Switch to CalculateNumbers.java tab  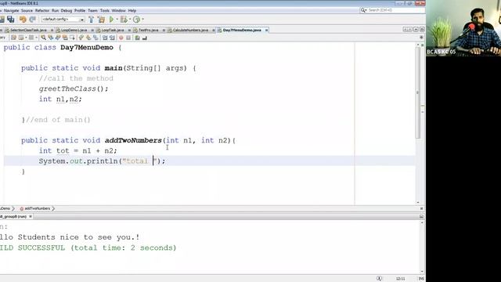pyautogui.click(x=190, y=30)
